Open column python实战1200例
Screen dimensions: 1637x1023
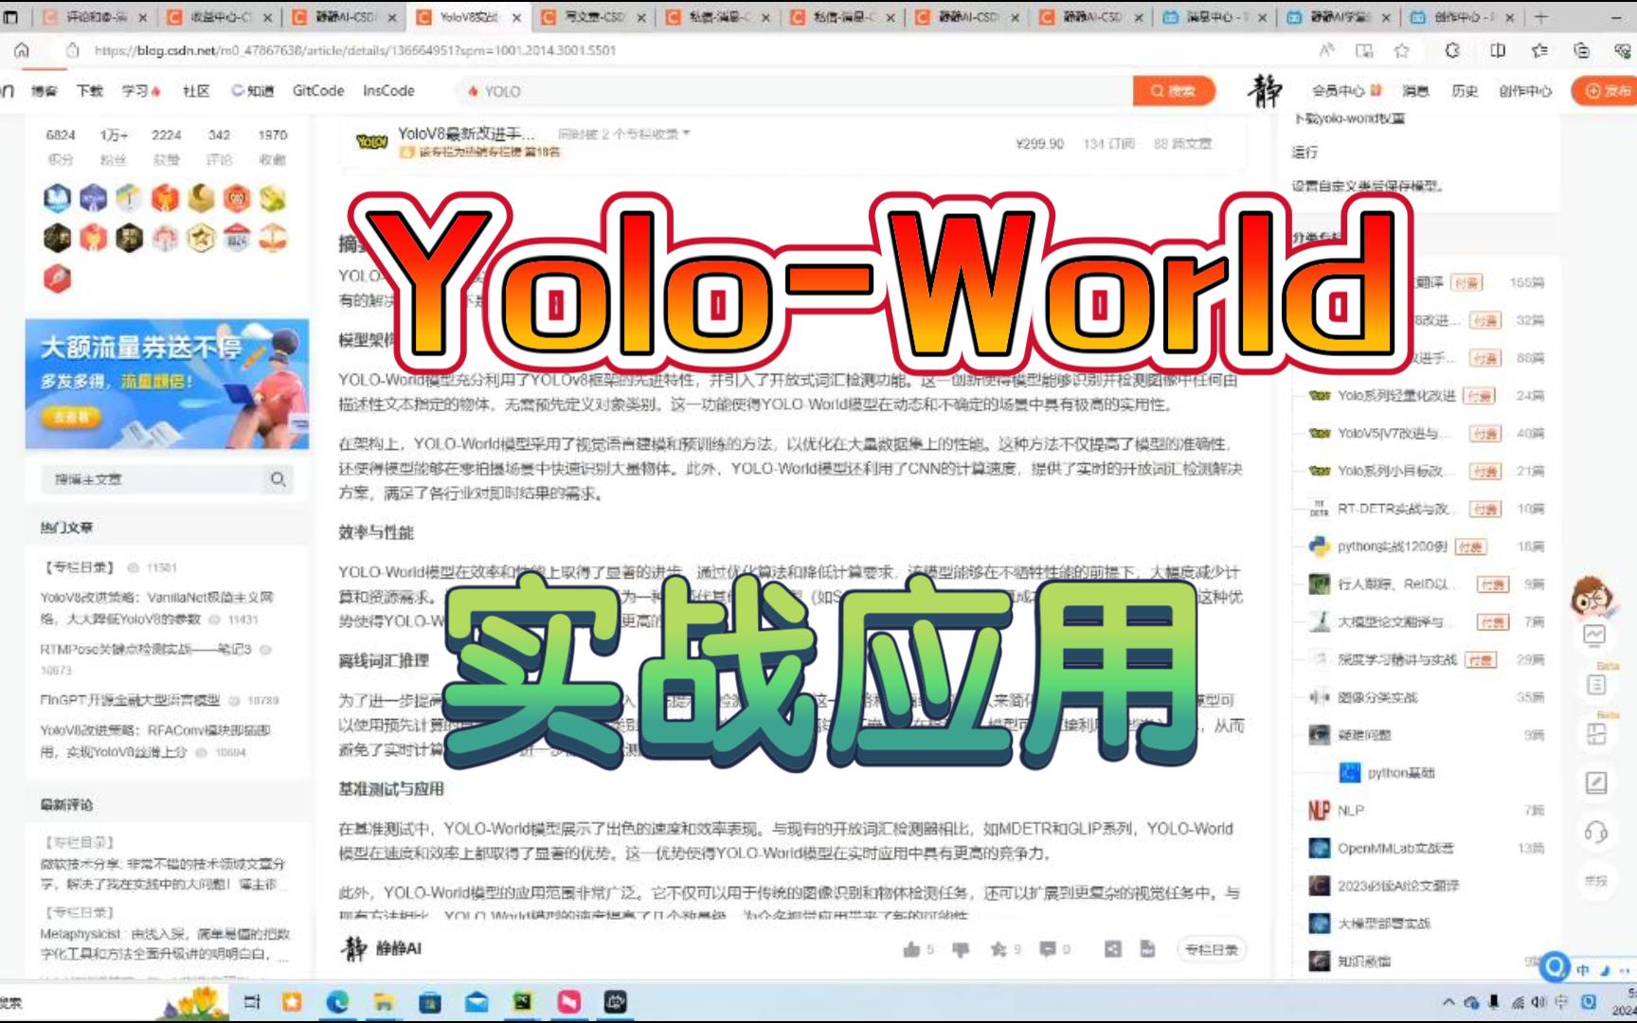tap(1393, 547)
